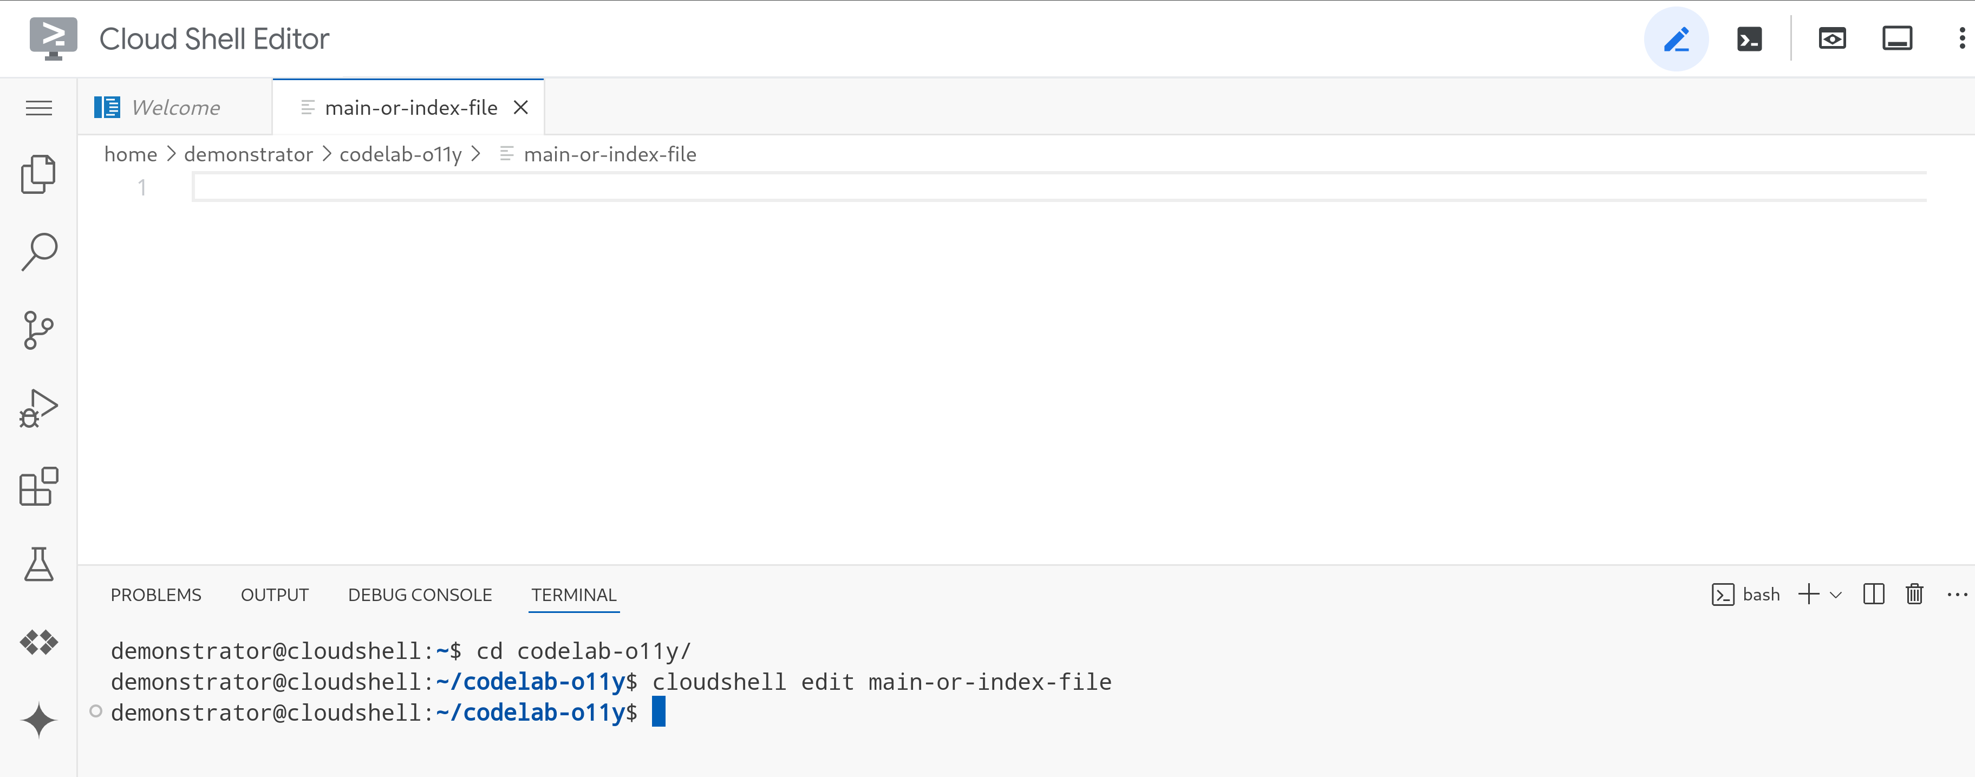Click the Preview/Eye icon in toolbar
The image size is (1975, 777).
1829,38
